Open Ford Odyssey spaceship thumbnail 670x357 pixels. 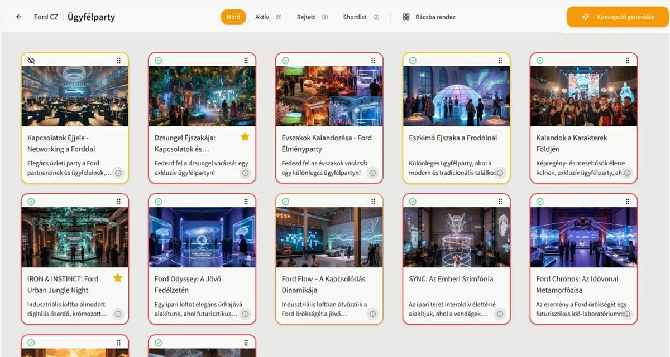[x=202, y=237]
